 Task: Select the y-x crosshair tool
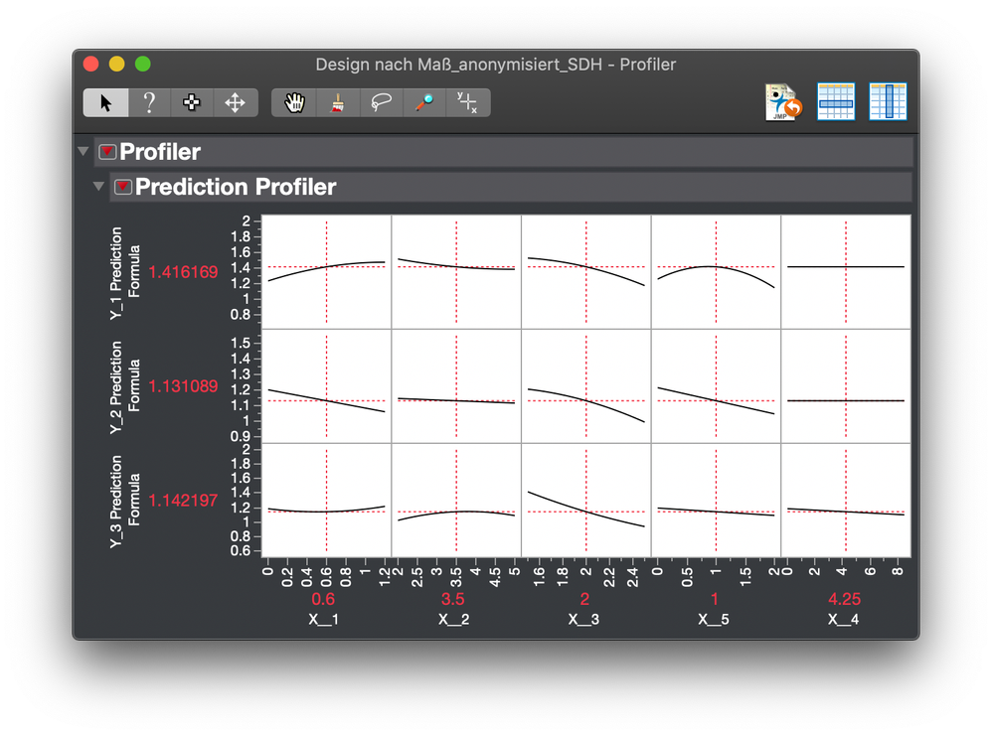pos(468,101)
